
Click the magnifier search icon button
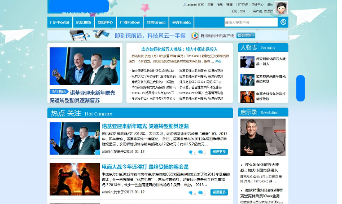coord(283,22)
